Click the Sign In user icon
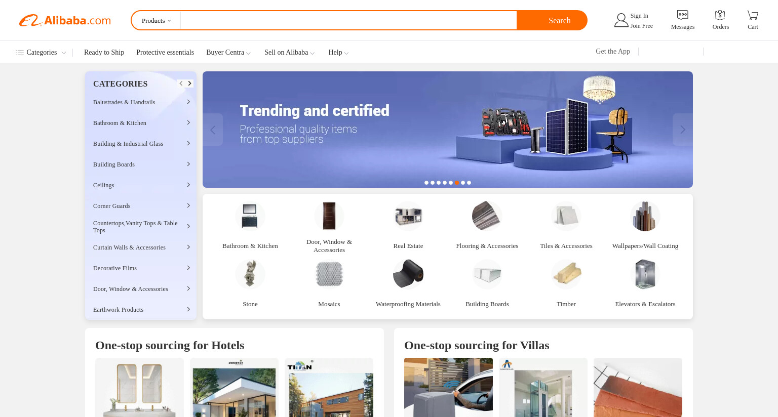Image resolution: width=778 pixels, height=417 pixels. [x=621, y=20]
